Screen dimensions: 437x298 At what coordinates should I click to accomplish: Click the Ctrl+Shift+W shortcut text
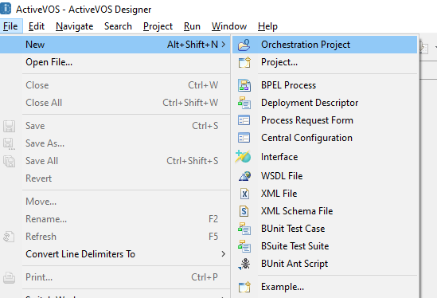point(190,103)
